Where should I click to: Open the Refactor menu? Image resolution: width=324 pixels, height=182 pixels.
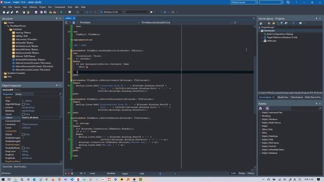click(x=33, y=7)
